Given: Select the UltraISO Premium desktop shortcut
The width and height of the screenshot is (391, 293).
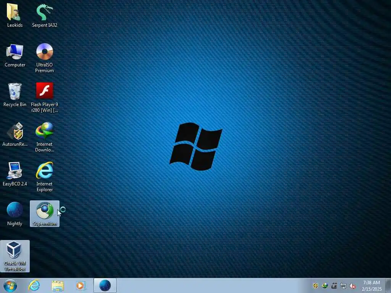Looking at the screenshot, I should coord(45,58).
